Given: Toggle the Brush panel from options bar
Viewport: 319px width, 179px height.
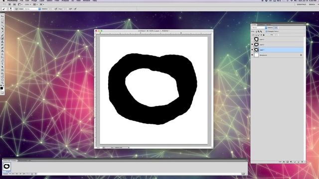Looking at the screenshot, I should [16, 9].
